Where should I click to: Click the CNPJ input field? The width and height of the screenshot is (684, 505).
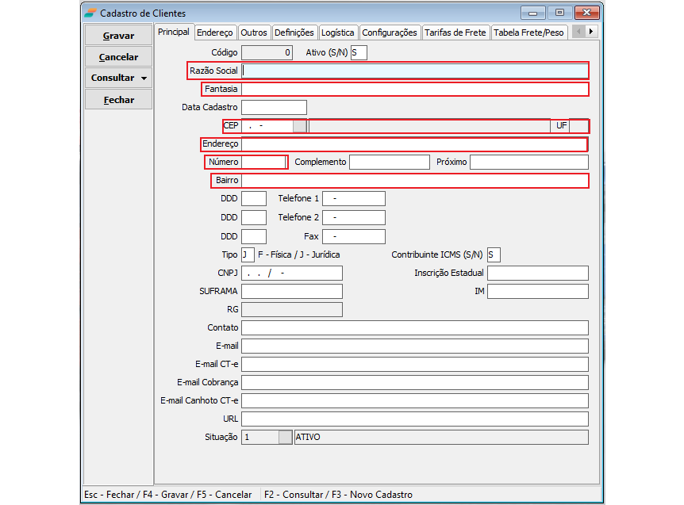point(292,273)
